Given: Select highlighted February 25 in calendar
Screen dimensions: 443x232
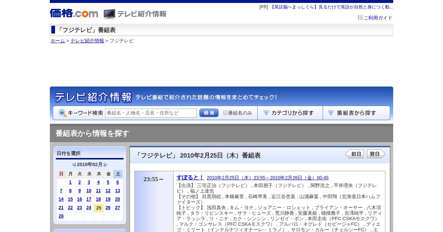Looking at the screenshot, I should click(99, 208).
